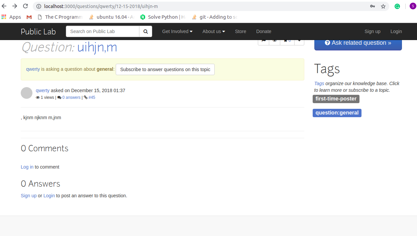Click the bookmark star in the address bar

pos(383,6)
